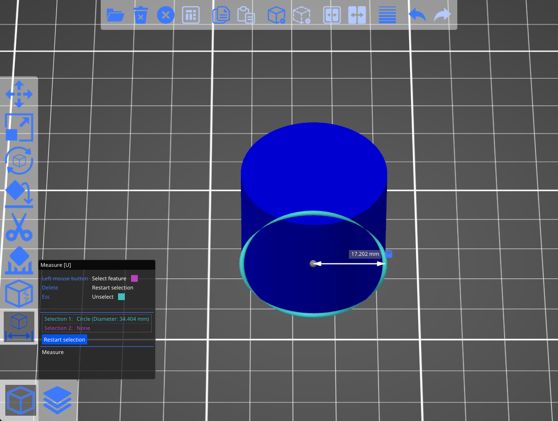This screenshot has width=558, height=421.
Task: Delete all objects from the plate
Action: point(165,15)
